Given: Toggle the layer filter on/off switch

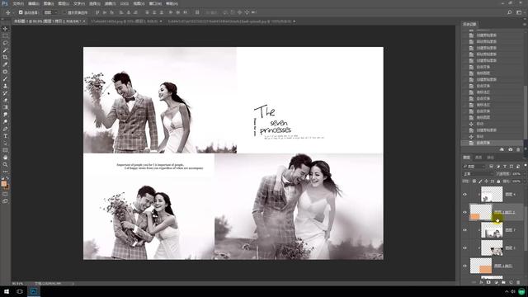Looking at the screenshot, I should [x=525, y=166].
